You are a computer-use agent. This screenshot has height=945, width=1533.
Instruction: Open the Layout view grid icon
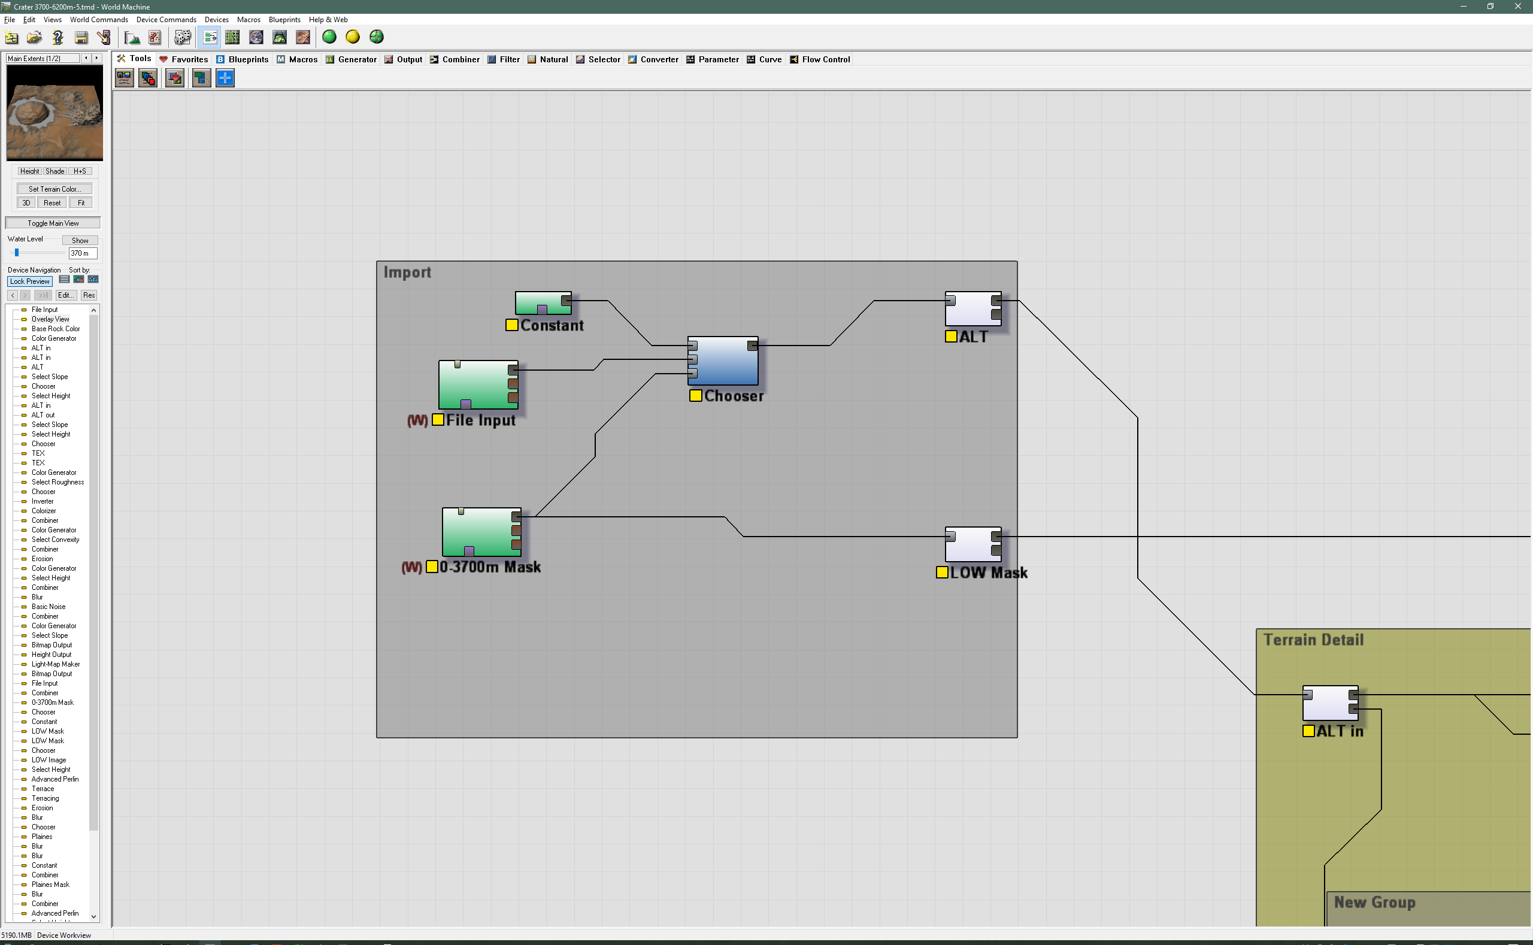click(232, 38)
